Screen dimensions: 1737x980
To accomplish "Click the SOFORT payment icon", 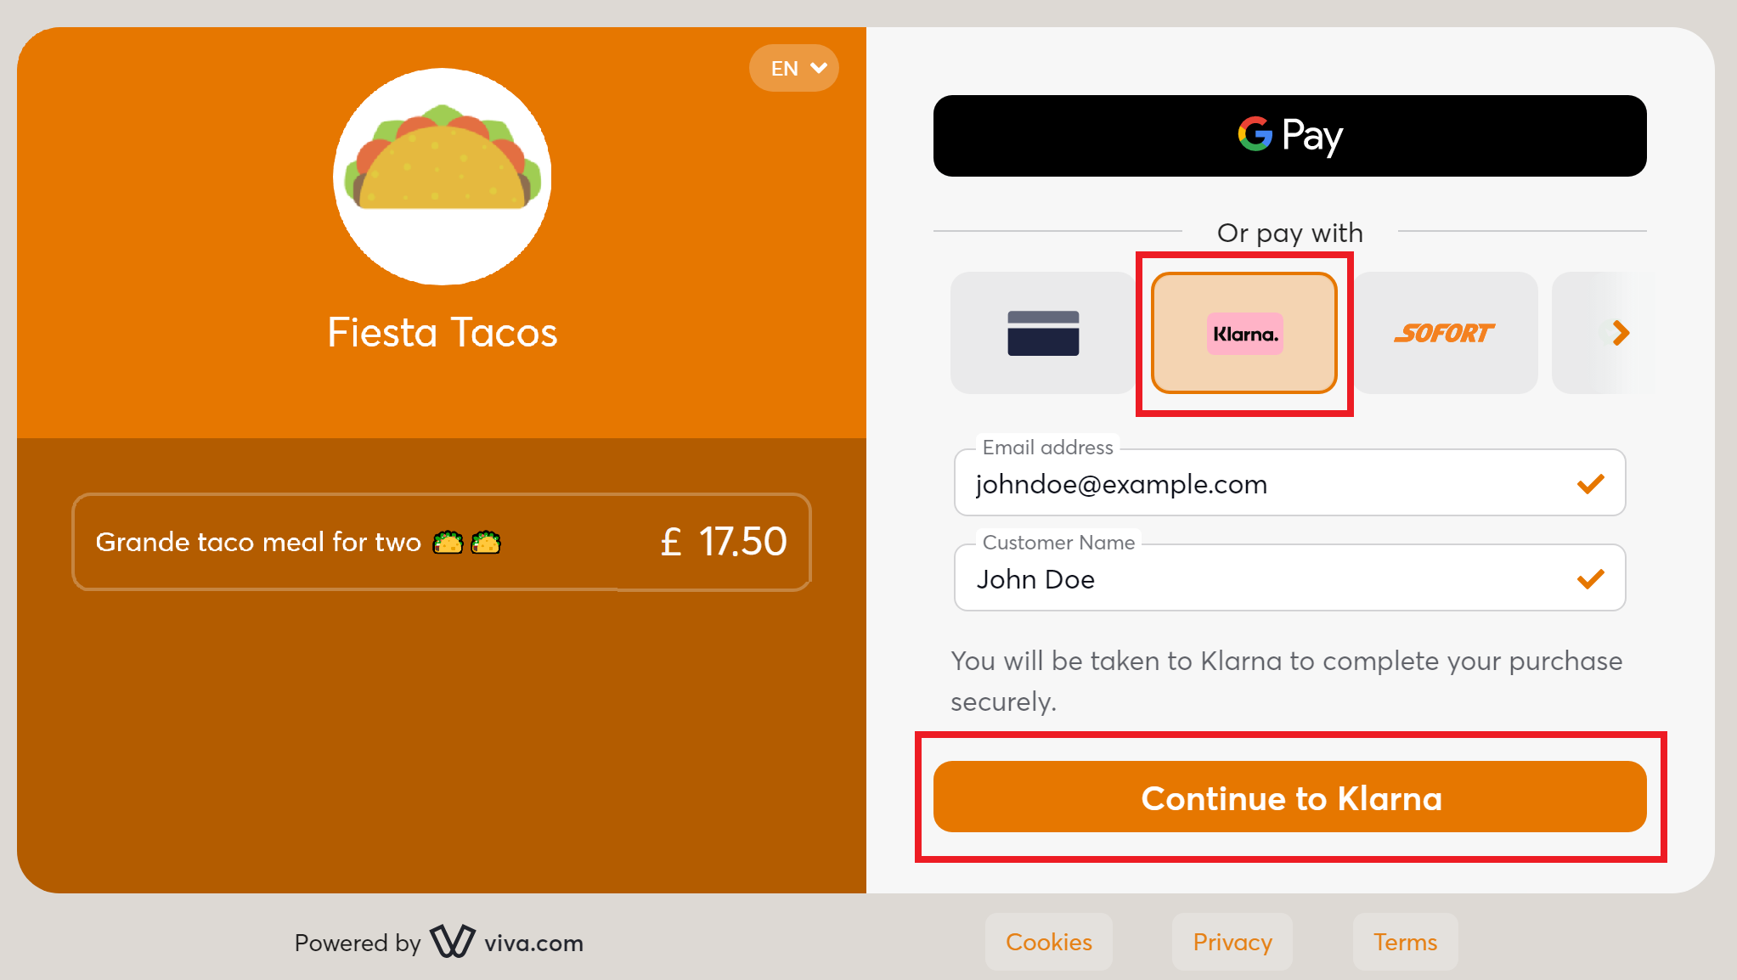I will point(1443,334).
